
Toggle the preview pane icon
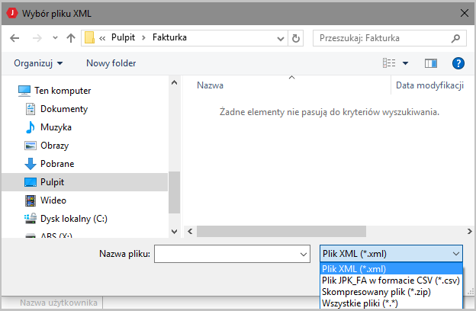tap(431, 63)
